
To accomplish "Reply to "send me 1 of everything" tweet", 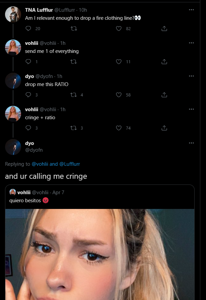I will point(28,62).
